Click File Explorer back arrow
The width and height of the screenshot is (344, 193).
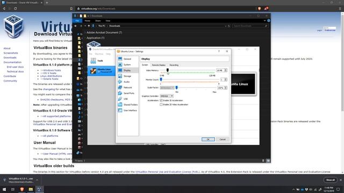click(76, 26)
